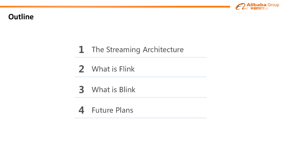Open the 'What is Flink' outline item
This screenshot has width=283, height=159.
113,69
